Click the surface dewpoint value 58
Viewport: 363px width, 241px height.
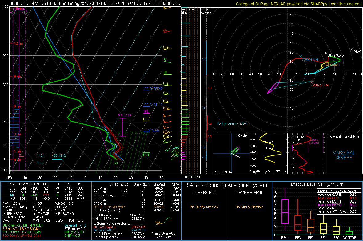click(116, 163)
